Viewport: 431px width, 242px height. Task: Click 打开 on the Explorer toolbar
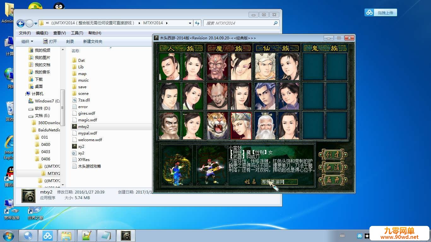pyautogui.click(x=50, y=41)
